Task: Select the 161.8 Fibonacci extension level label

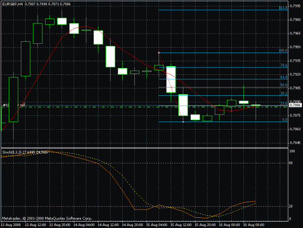Action: [283, 8]
